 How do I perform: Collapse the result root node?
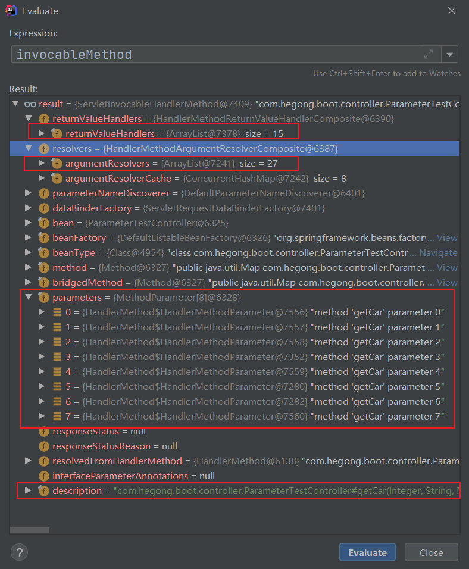[x=15, y=104]
